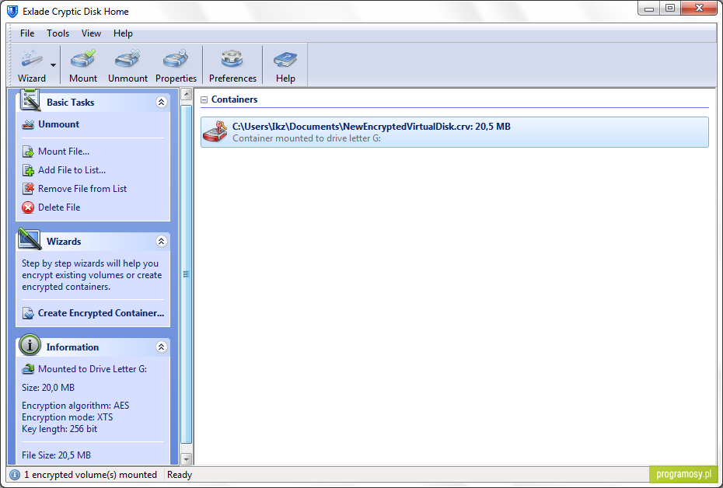
Task: Click Remove File from List
Action: point(82,189)
